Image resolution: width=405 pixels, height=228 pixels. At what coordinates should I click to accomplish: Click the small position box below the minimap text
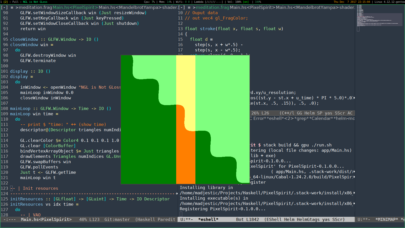[358, 29]
